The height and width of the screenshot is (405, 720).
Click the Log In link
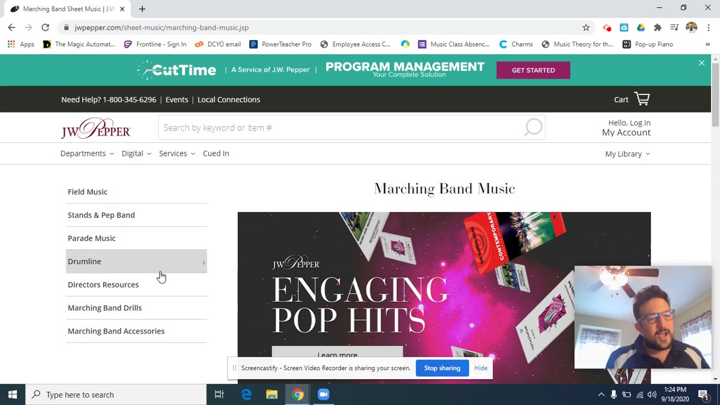click(640, 123)
